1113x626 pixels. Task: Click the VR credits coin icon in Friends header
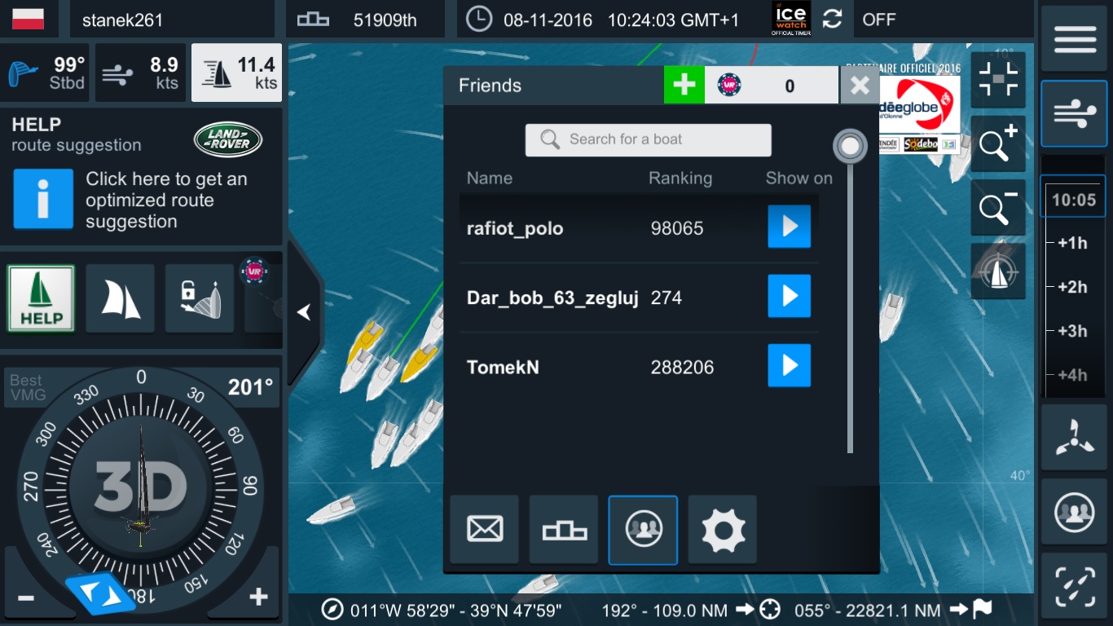(730, 86)
